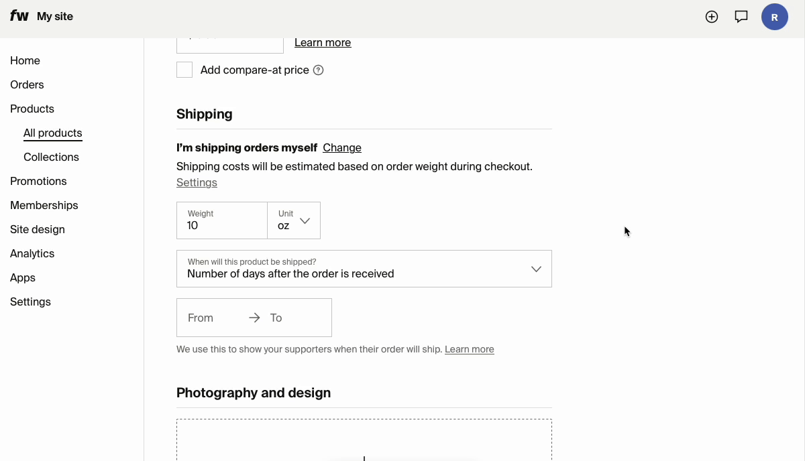Image resolution: width=805 pixels, height=461 pixels.
Task: Open Analytics in sidebar
Action: tap(32, 253)
